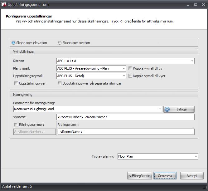Screen dimensions: 208x191
Task: Minimize the Uppställningsgeneratorn window
Action: click(188, 5)
